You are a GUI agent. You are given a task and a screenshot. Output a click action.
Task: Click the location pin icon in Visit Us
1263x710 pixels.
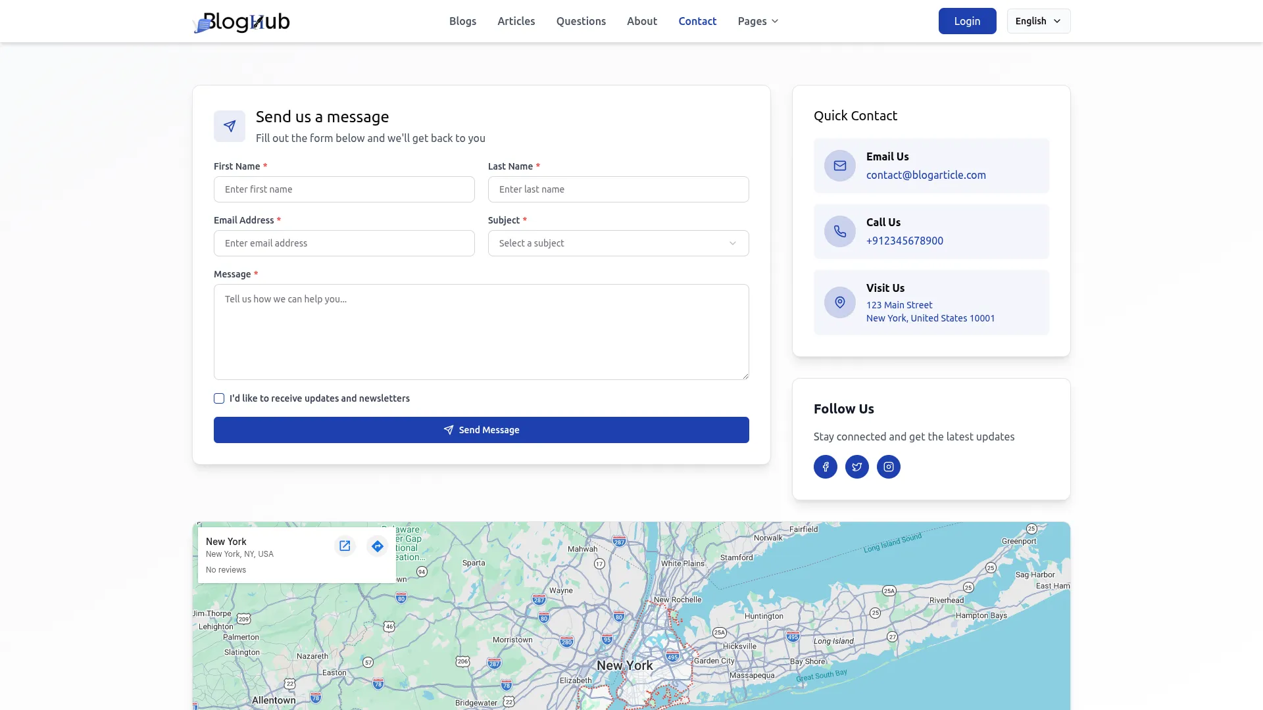click(x=839, y=302)
